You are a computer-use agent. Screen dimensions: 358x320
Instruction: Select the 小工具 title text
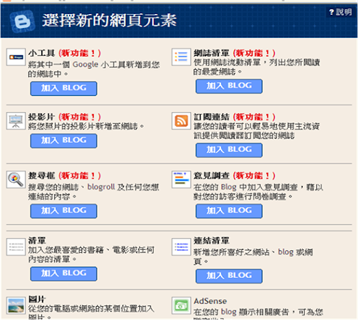(x=42, y=53)
